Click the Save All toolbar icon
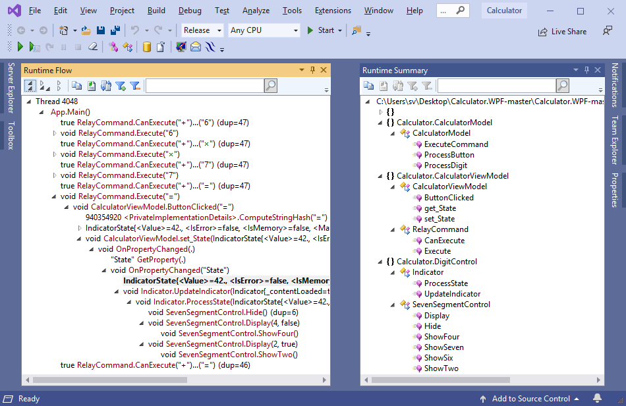This screenshot has height=406, width=626. 115,30
